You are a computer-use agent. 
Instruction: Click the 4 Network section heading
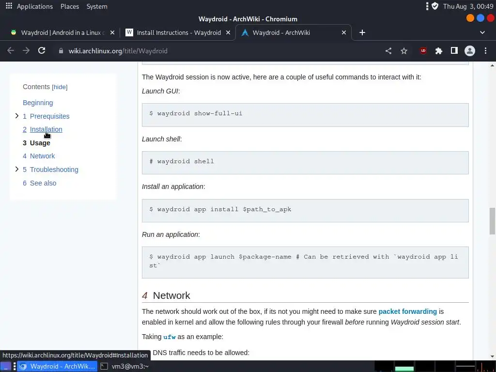tap(166, 295)
